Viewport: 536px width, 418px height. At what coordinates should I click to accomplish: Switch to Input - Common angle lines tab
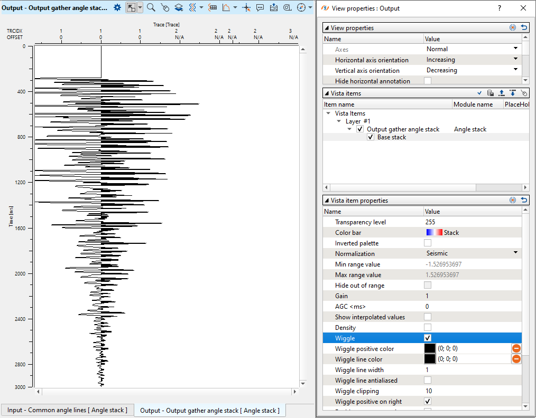[x=67, y=410]
